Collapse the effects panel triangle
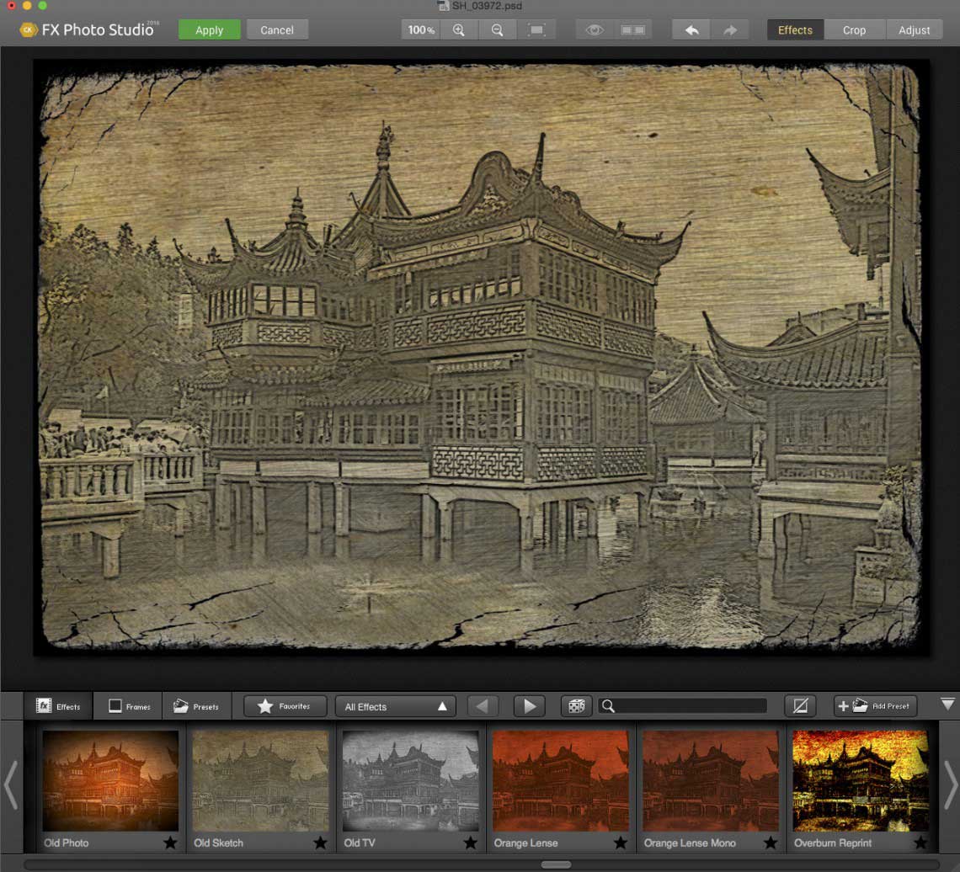960x872 pixels. tap(947, 705)
